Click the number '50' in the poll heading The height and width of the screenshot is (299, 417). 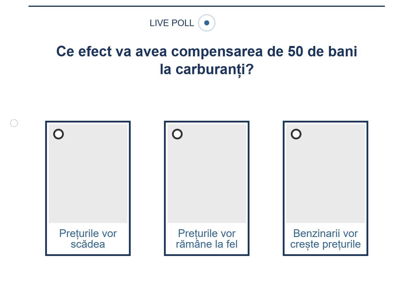tap(296, 51)
